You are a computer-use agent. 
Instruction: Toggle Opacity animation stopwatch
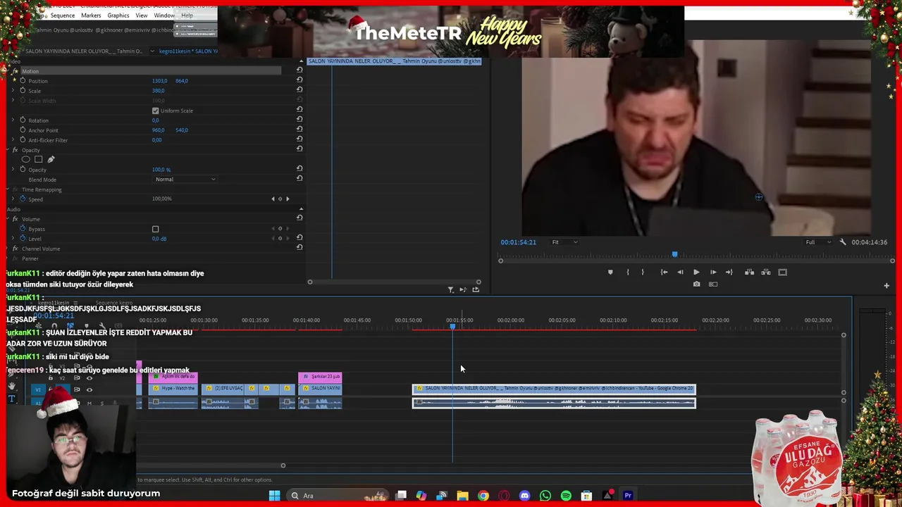pyautogui.click(x=23, y=170)
